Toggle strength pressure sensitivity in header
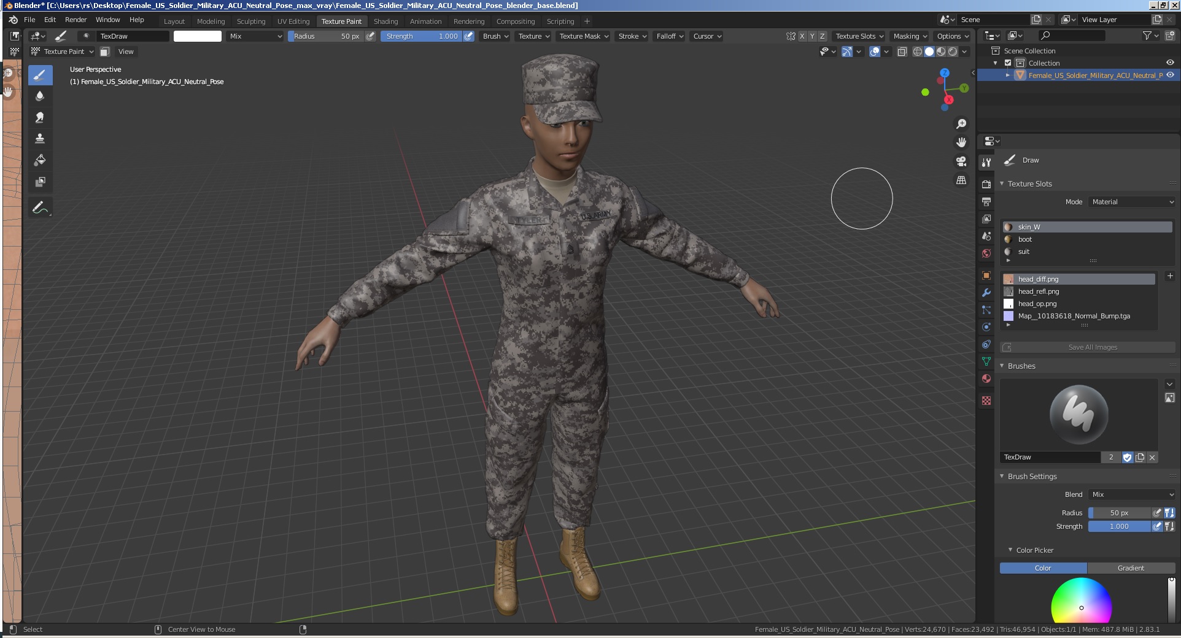The image size is (1181, 638). [468, 36]
